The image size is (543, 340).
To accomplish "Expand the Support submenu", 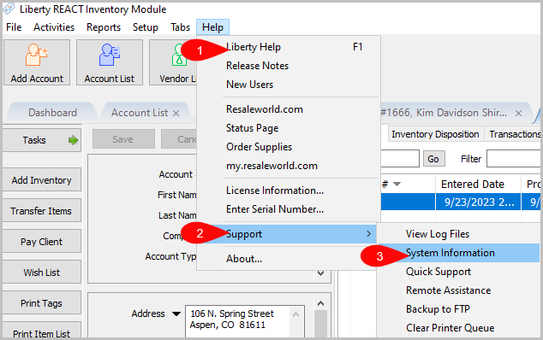I will pyautogui.click(x=287, y=234).
